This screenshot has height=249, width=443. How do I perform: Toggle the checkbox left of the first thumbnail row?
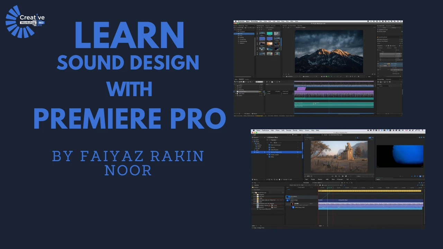[x=257, y=34]
